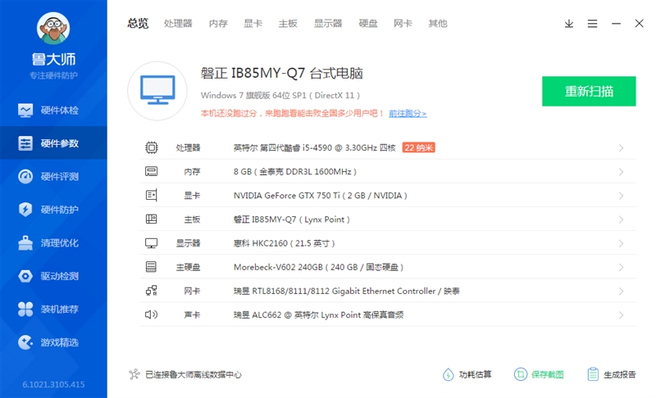Click the display monitor row icon
The width and height of the screenshot is (656, 398).
(x=152, y=243)
